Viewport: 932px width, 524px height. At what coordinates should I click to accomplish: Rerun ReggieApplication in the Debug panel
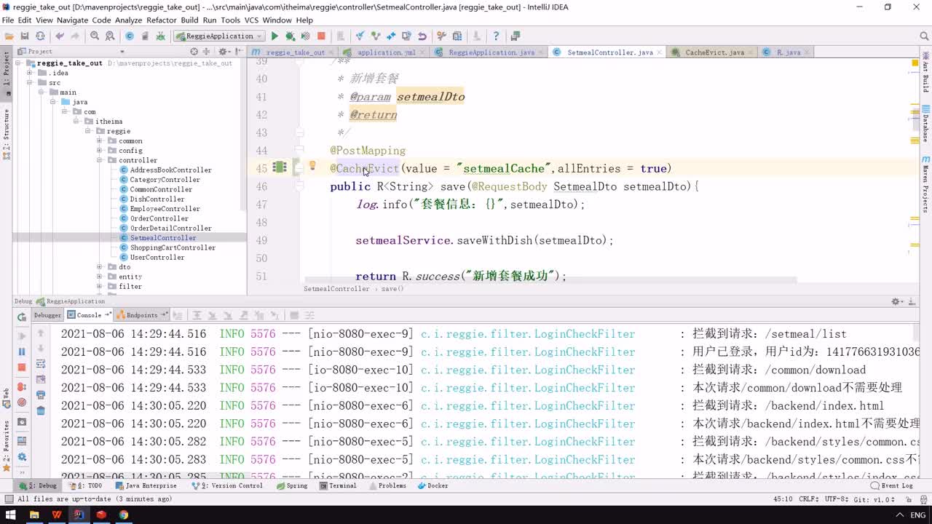[22, 317]
